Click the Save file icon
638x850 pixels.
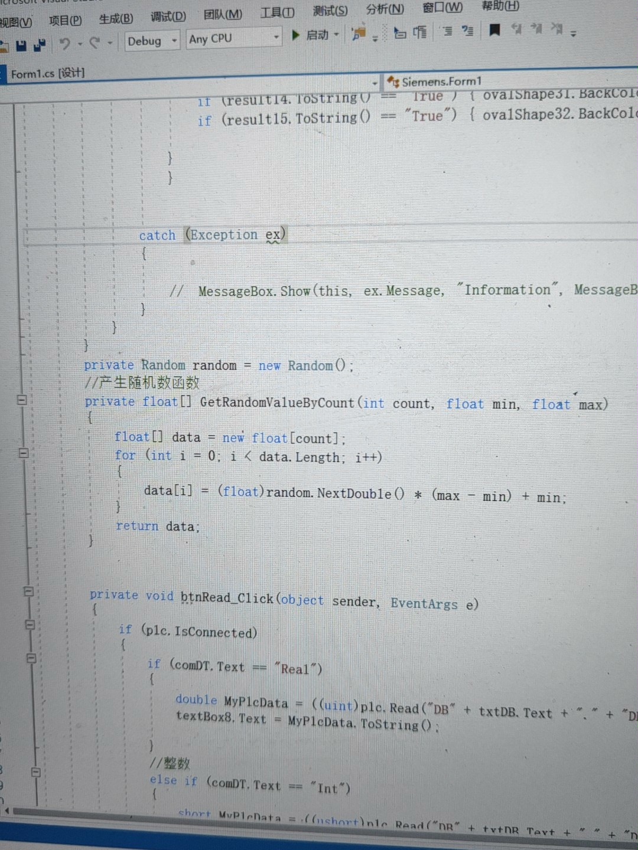click(x=21, y=45)
